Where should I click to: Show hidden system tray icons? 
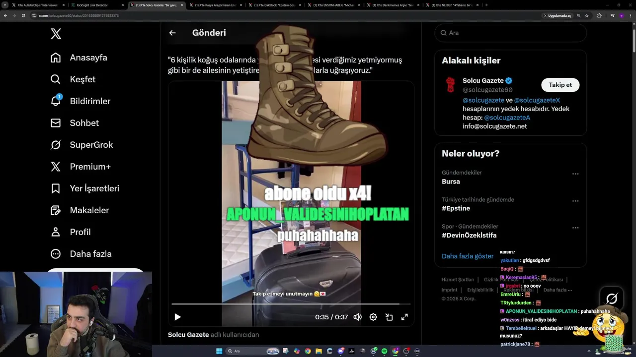[589, 351]
